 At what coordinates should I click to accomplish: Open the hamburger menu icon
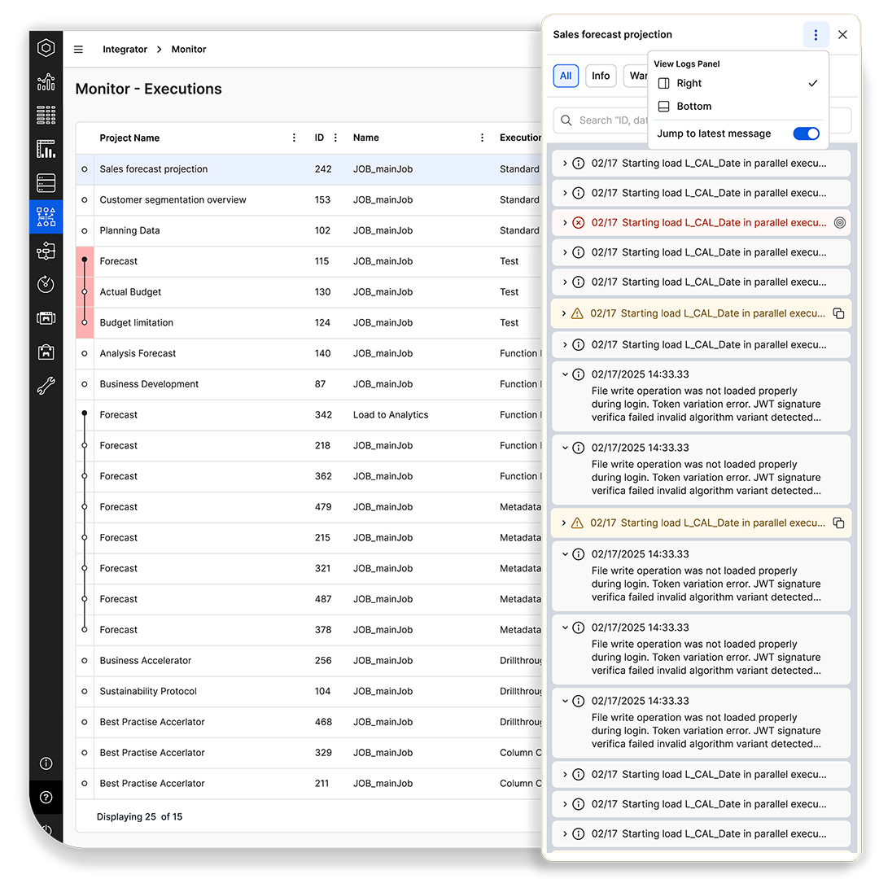78,50
